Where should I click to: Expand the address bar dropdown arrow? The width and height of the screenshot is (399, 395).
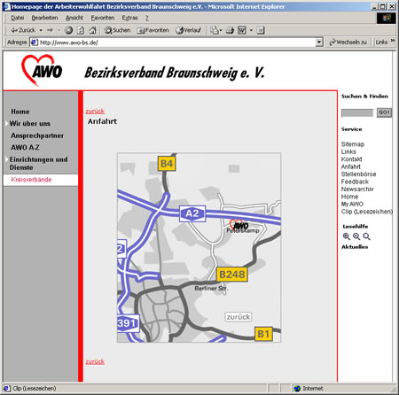(319, 43)
